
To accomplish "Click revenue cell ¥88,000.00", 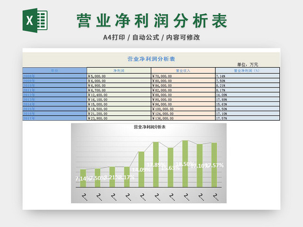I will click(183, 95).
